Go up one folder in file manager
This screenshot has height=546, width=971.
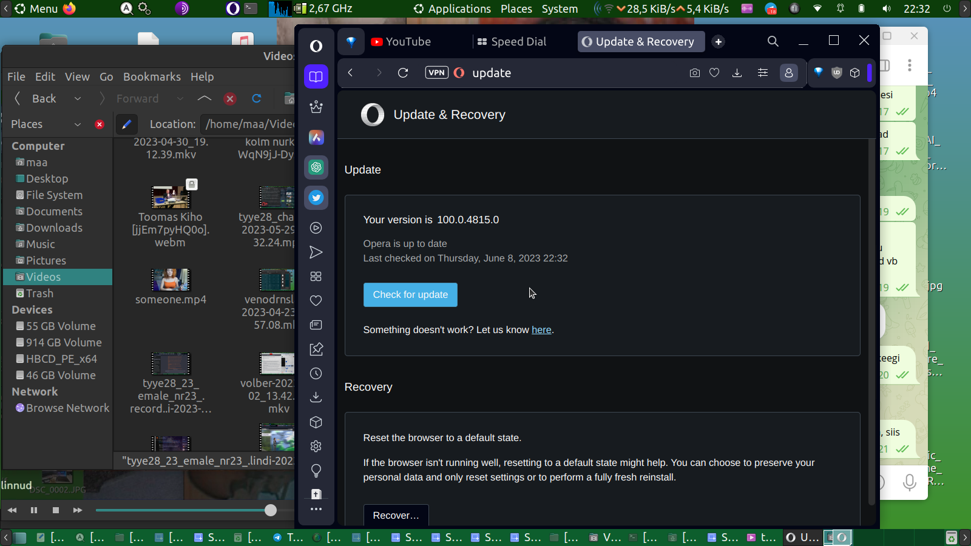click(205, 99)
